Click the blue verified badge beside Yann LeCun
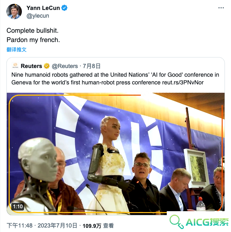This screenshot has height=232, width=231. click(65, 8)
